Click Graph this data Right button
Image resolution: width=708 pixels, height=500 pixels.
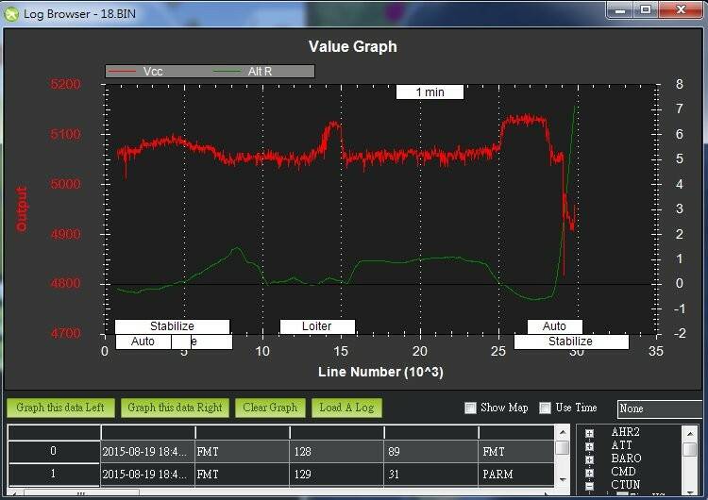coord(176,408)
